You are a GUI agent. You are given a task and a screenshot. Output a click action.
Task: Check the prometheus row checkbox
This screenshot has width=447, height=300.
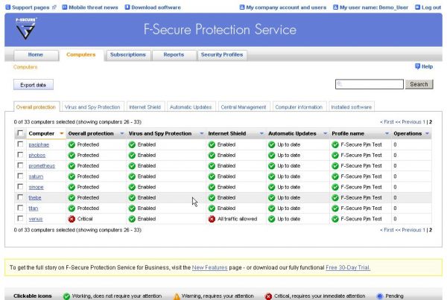pos(20,165)
